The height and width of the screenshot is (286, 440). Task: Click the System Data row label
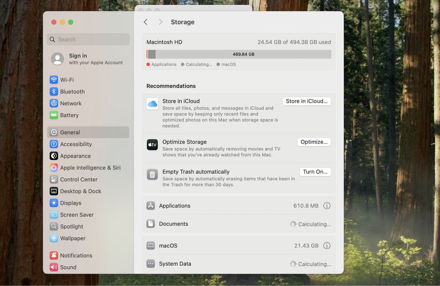point(175,264)
